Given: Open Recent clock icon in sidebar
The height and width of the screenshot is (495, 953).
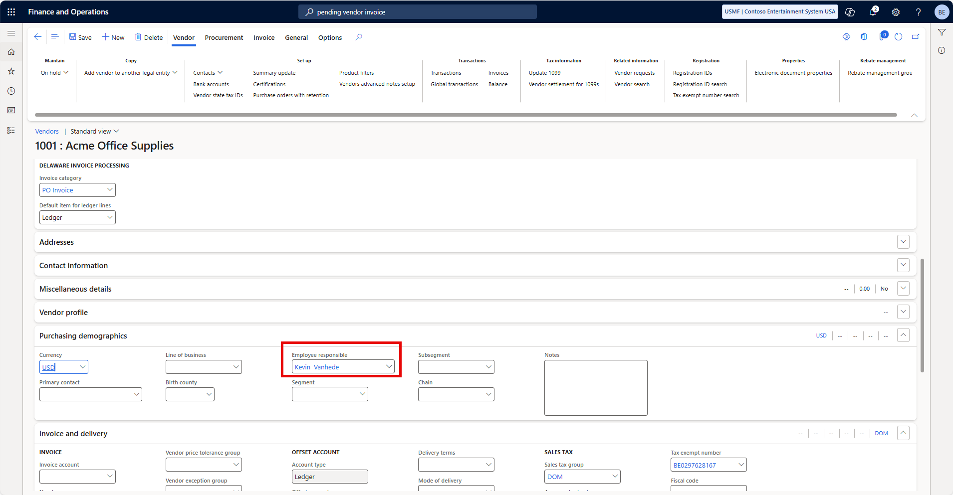Looking at the screenshot, I should pos(11,91).
